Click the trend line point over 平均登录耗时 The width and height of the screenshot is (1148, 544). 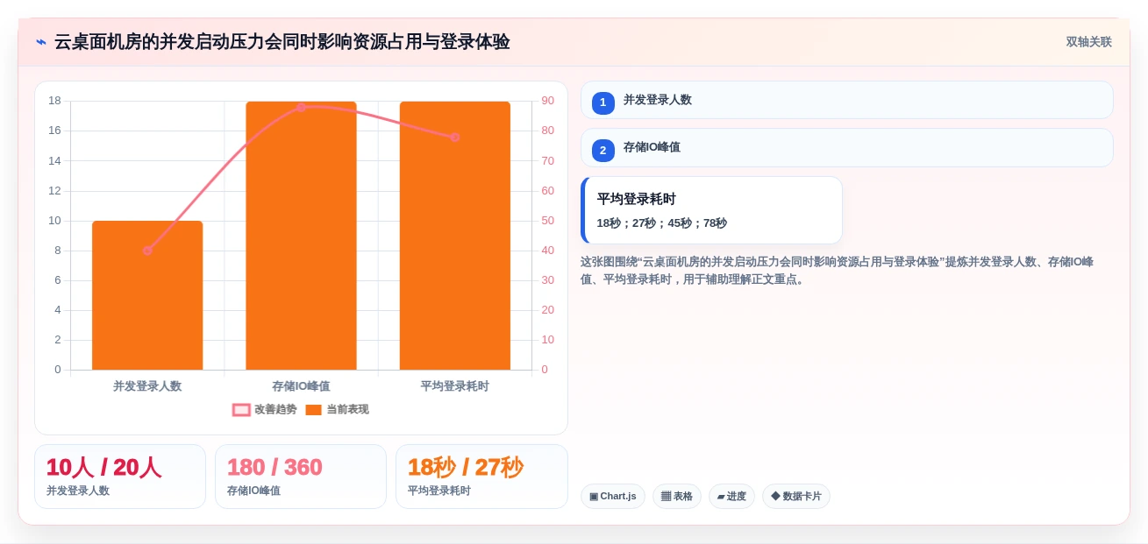tap(455, 138)
